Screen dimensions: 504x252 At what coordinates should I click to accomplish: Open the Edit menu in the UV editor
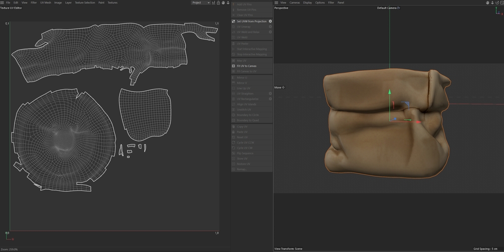pyautogui.click(x=16, y=3)
